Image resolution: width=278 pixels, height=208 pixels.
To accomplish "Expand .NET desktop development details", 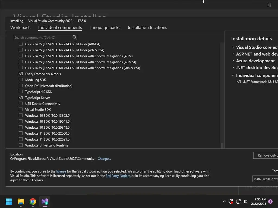I will coord(233,67).
